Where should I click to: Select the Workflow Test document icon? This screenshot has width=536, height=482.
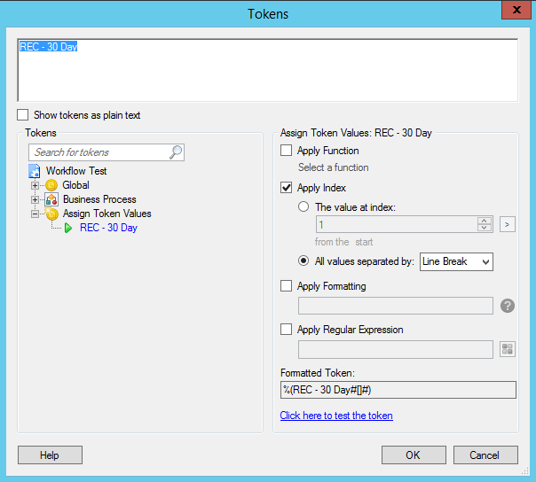tap(35, 171)
